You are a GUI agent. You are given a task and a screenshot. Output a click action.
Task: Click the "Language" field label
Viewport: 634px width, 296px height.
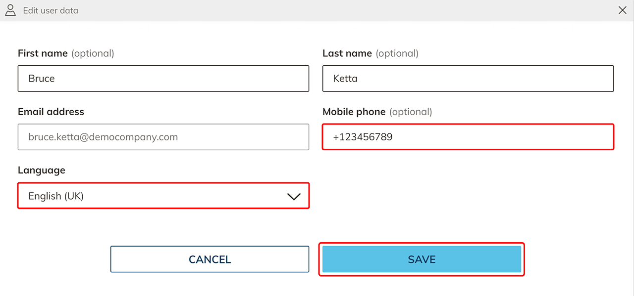pos(42,170)
